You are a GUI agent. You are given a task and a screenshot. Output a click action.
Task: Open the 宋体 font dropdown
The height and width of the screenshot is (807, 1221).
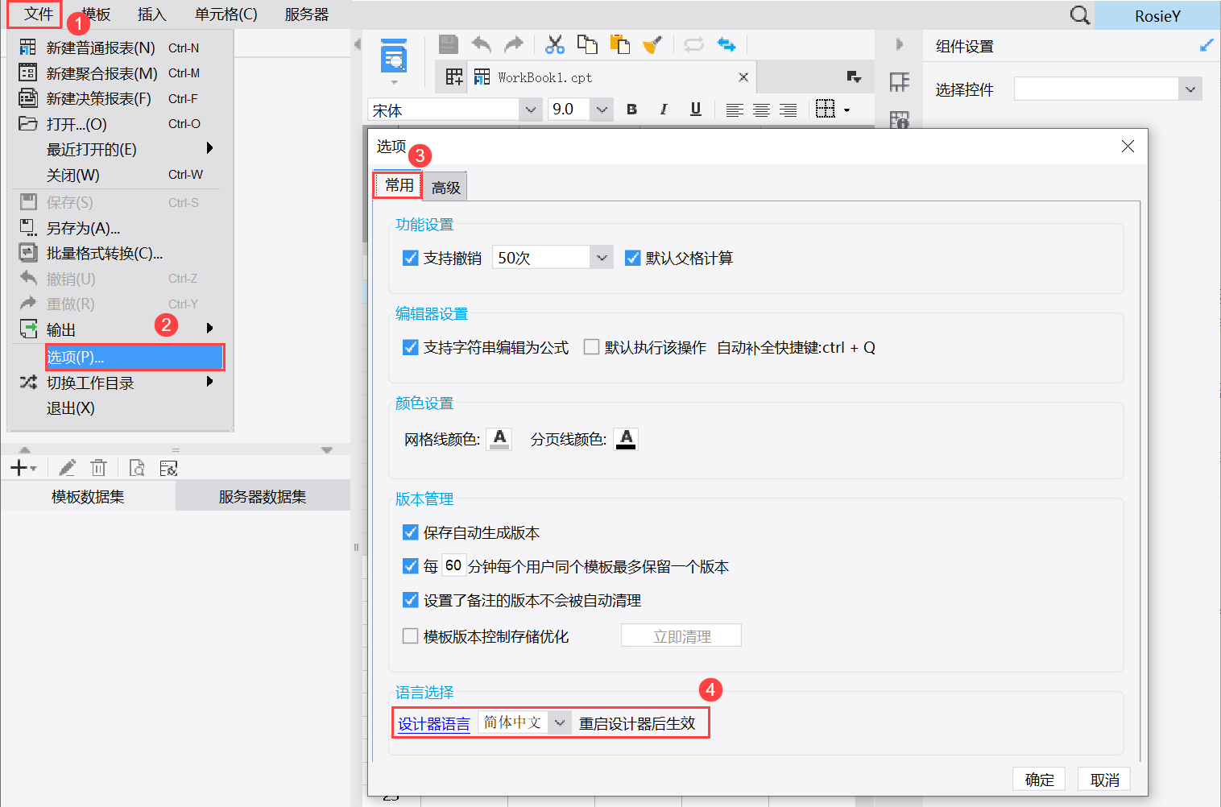(530, 110)
